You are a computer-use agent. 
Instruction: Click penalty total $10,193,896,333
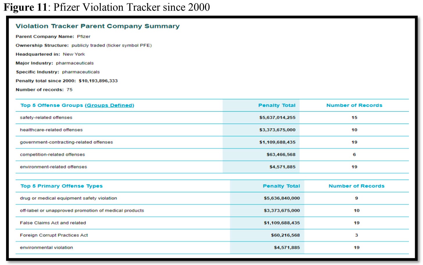[x=98, y=81]
